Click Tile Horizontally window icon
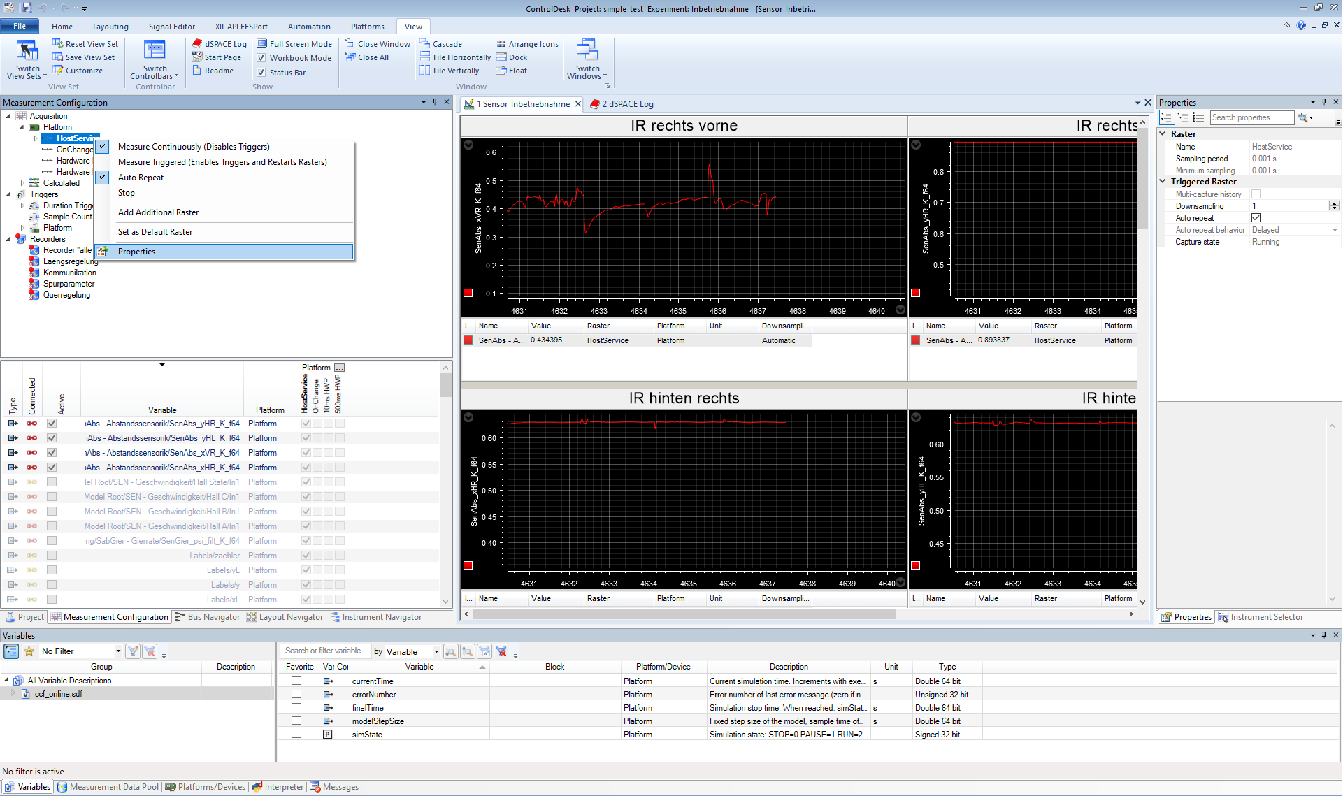 pyautogui.click(x=425, y=57)
